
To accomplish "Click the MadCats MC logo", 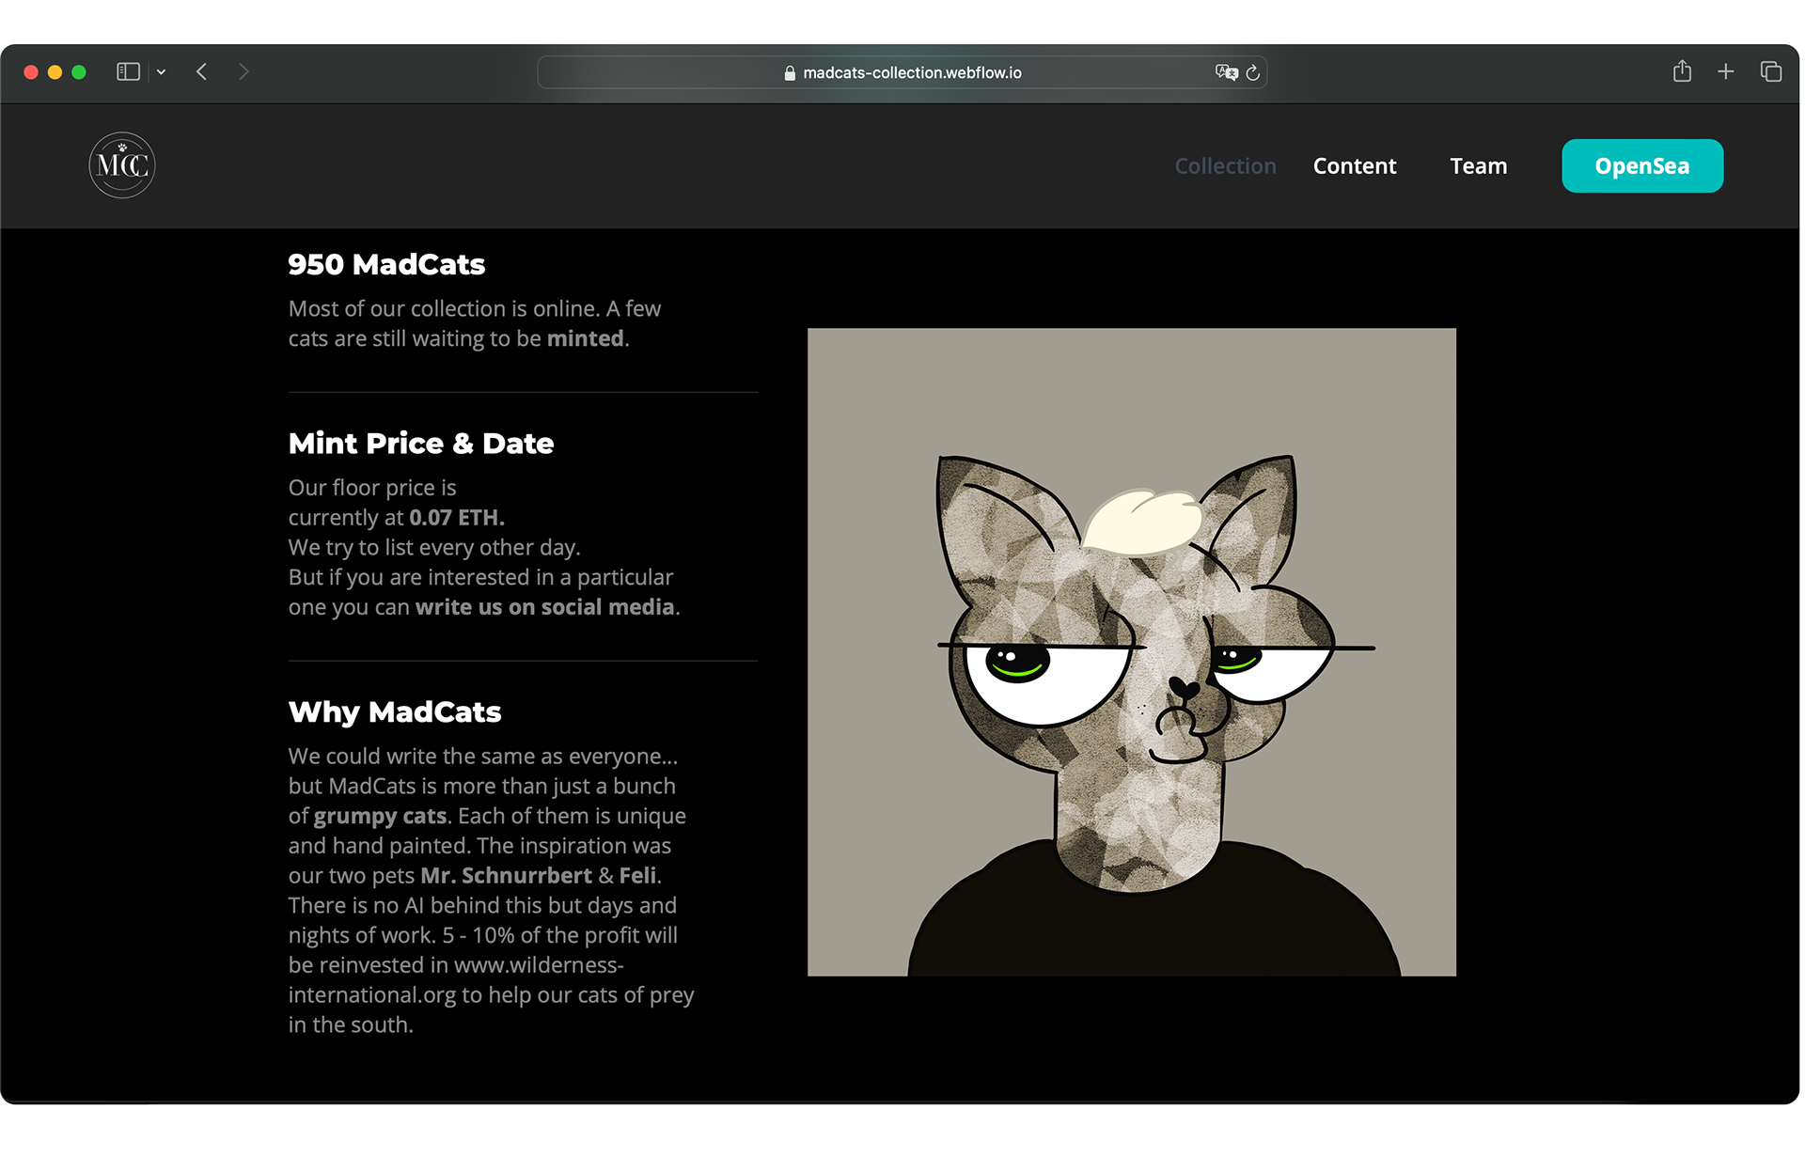I will [122, 165].
